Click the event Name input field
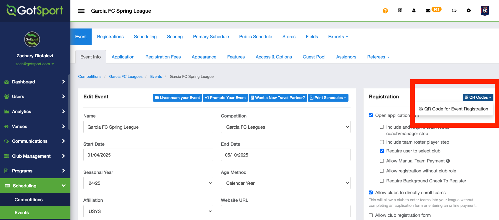Screen dimensions: 499x220 (148, 127)
